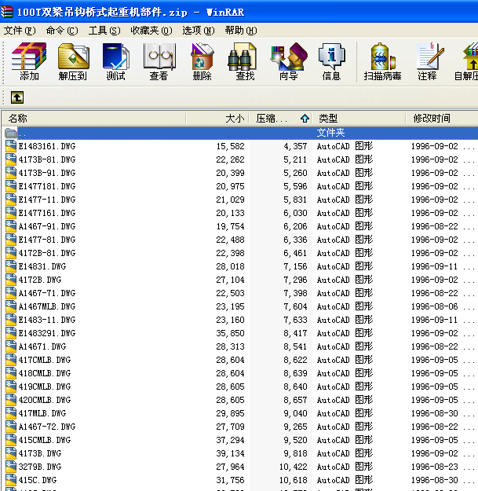478x491 pixels.
Task: Select file E1477-11.DWG
Action: (x=47, y=200)
